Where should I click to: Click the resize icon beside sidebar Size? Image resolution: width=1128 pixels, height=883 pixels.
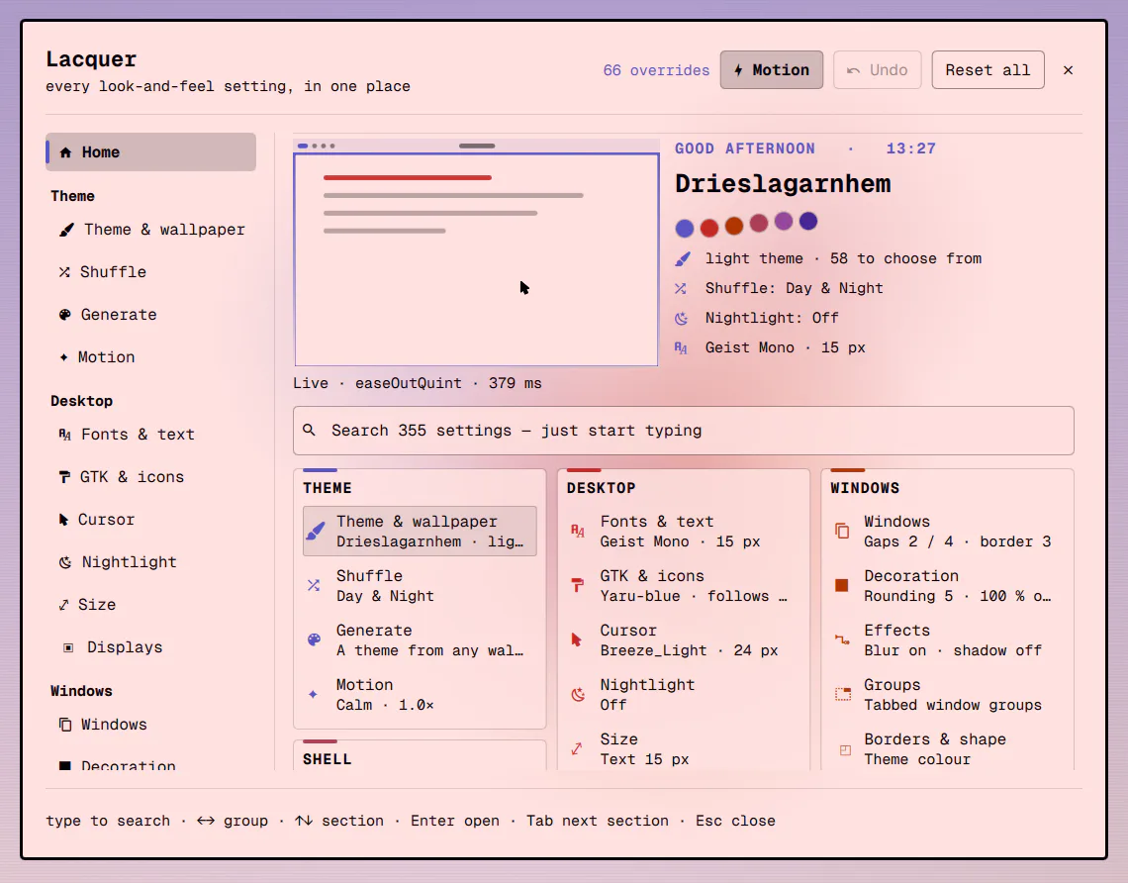point(63,605)
